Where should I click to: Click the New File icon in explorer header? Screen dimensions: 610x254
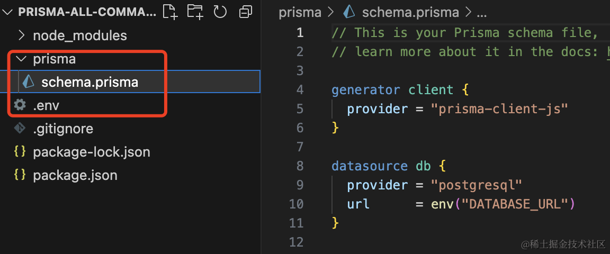click(x=169, y=12)
